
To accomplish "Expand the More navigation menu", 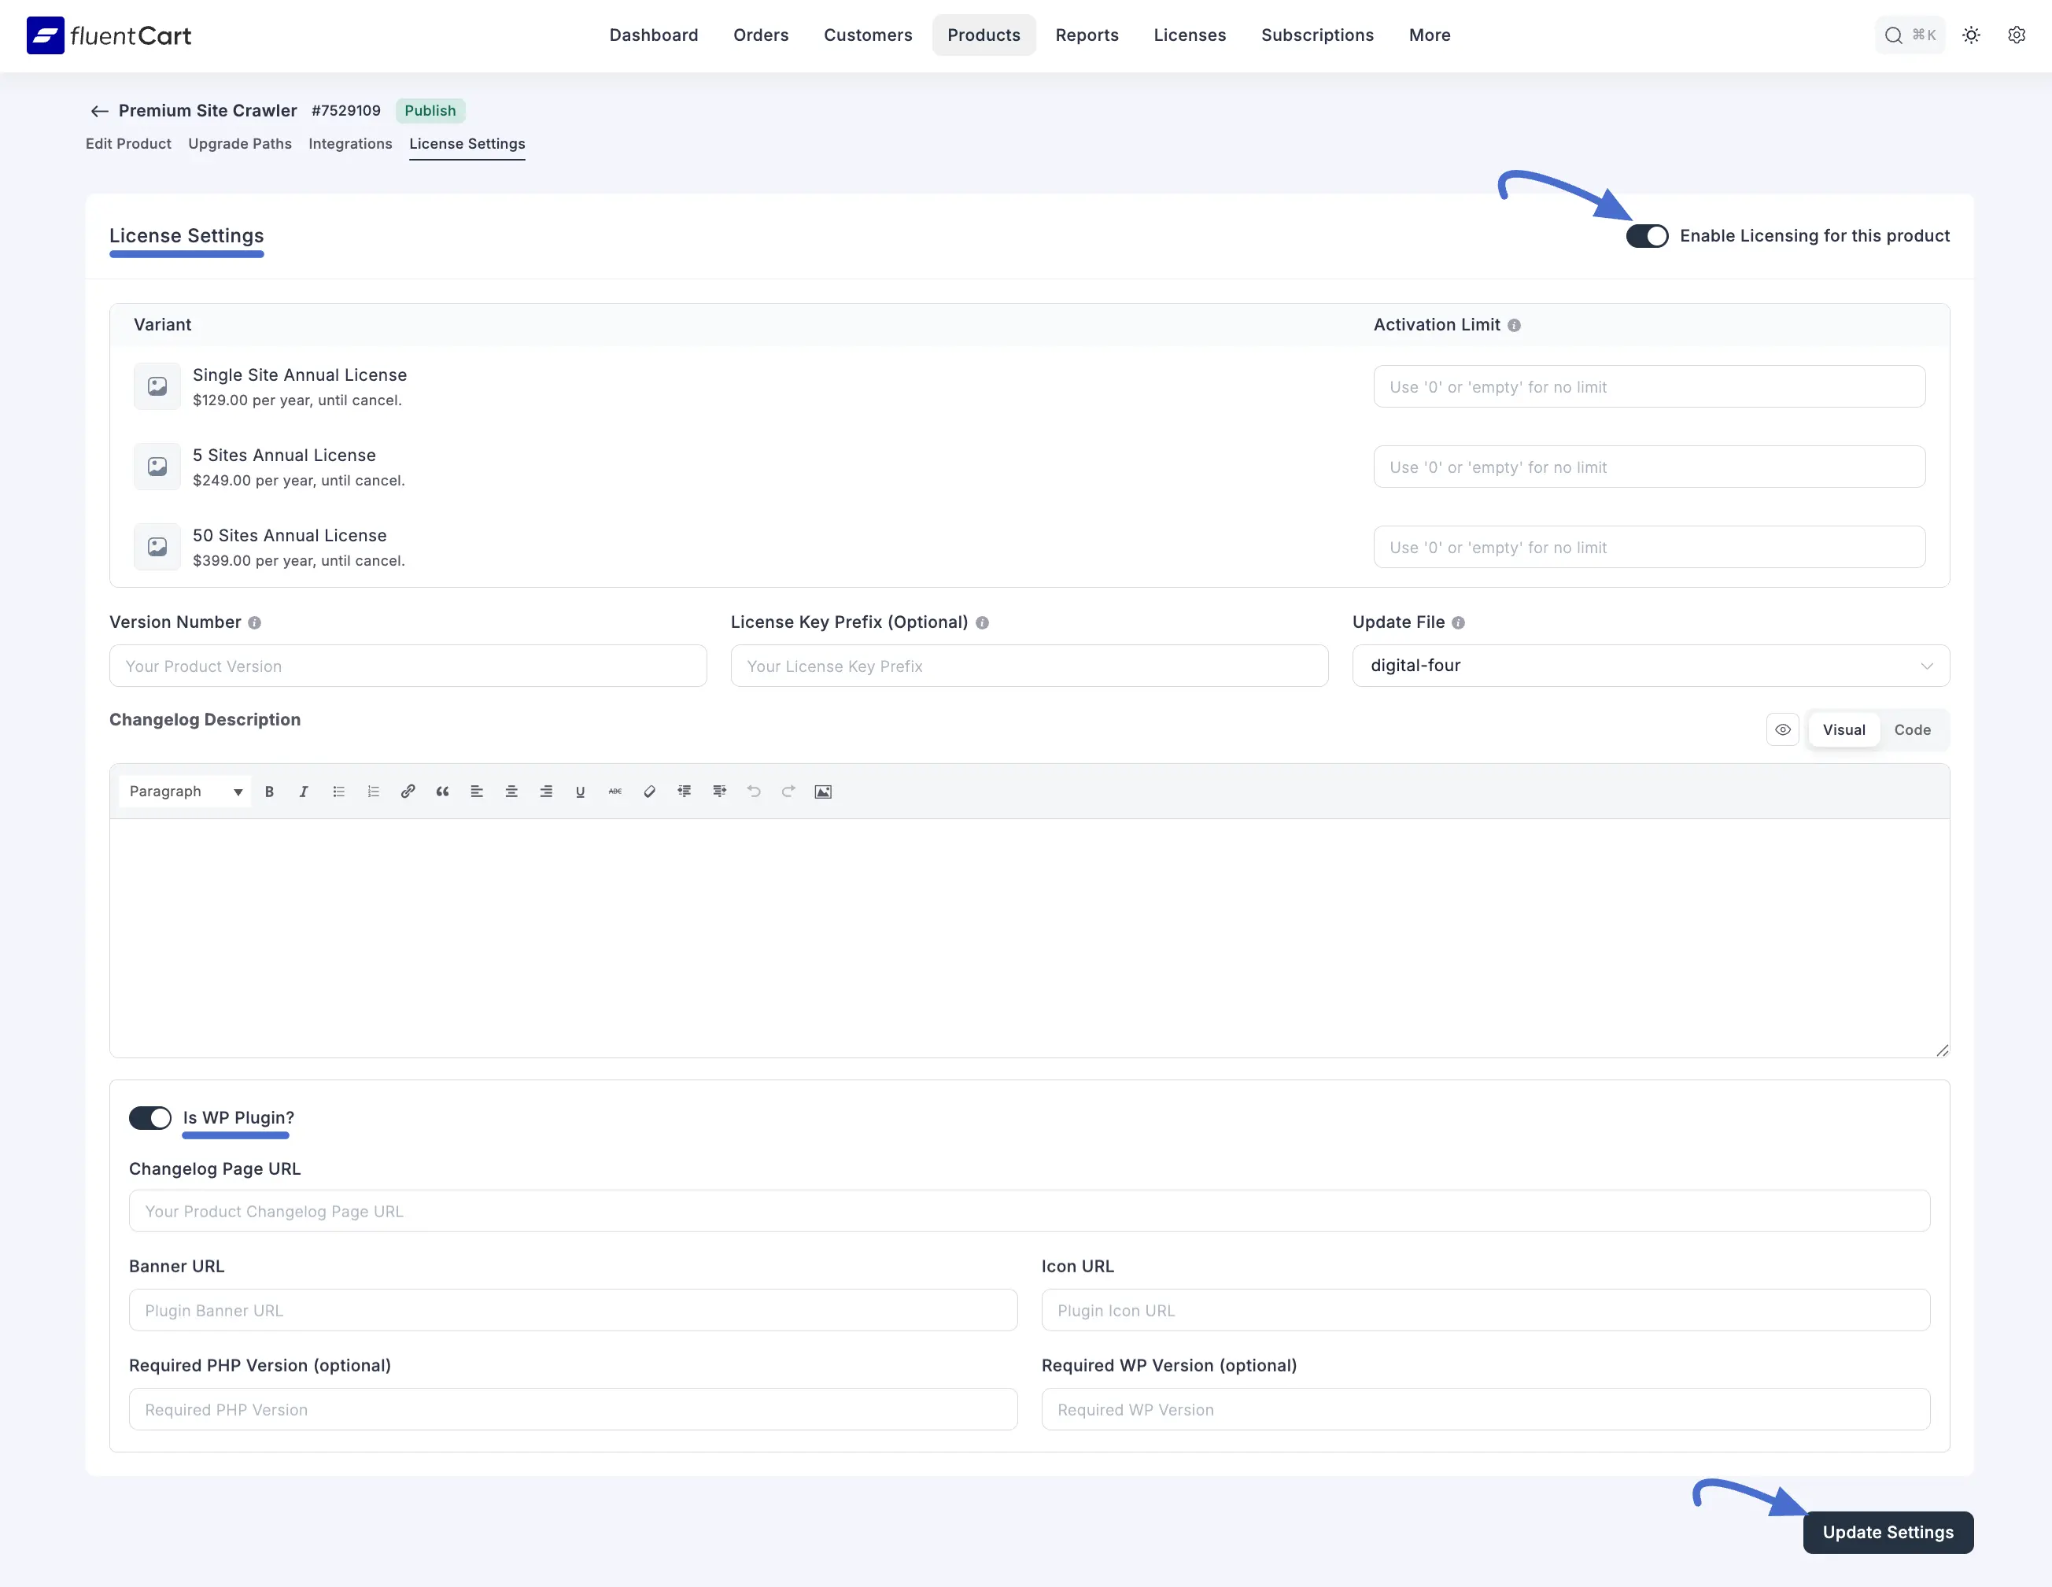I will point(1428,35).
